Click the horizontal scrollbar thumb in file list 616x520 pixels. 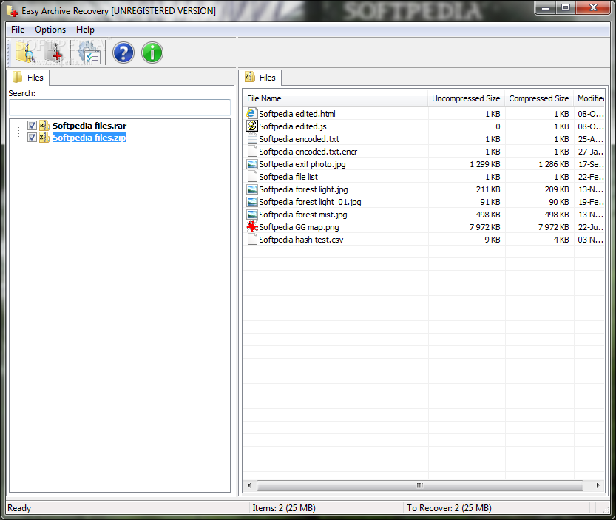click(419, 485)
